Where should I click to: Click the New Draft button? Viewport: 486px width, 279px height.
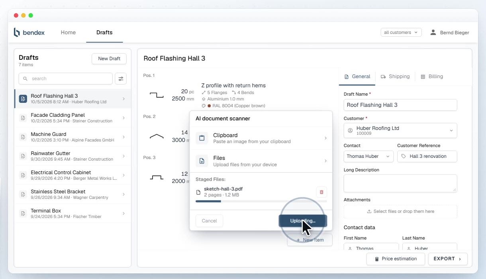pyautogui.click(x=109, y=59)
